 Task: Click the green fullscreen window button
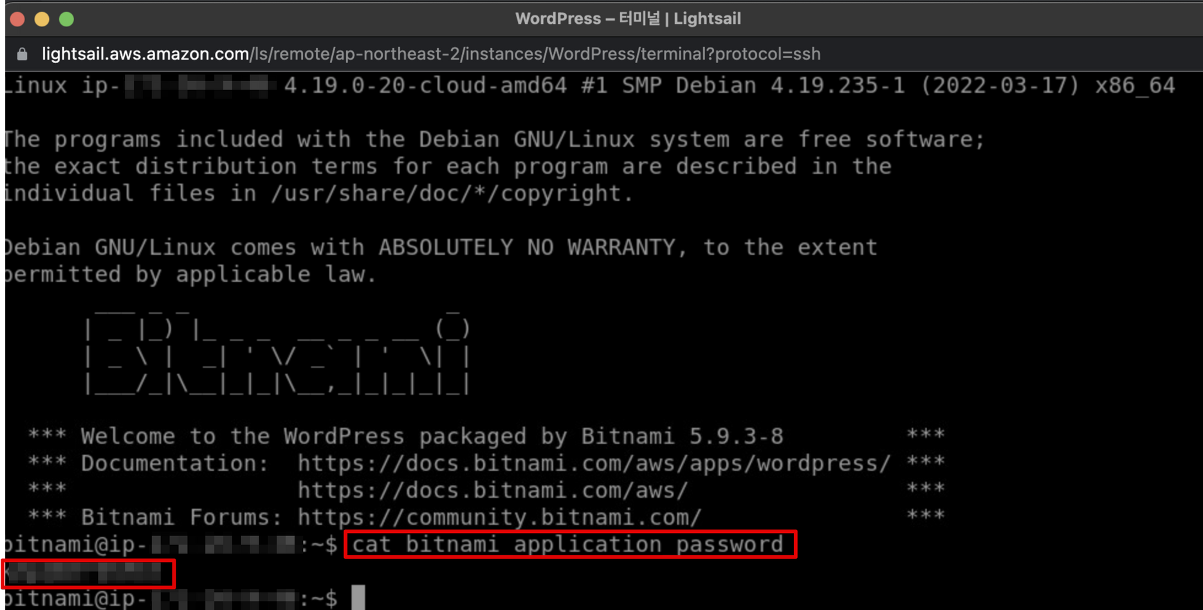pos(67,19)
